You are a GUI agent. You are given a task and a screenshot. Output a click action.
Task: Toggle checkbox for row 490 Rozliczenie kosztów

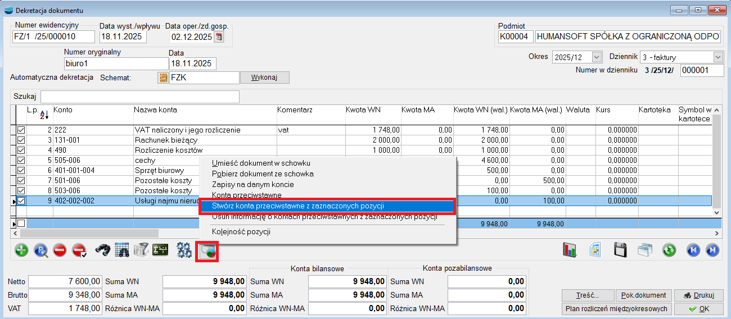point(21,150)
